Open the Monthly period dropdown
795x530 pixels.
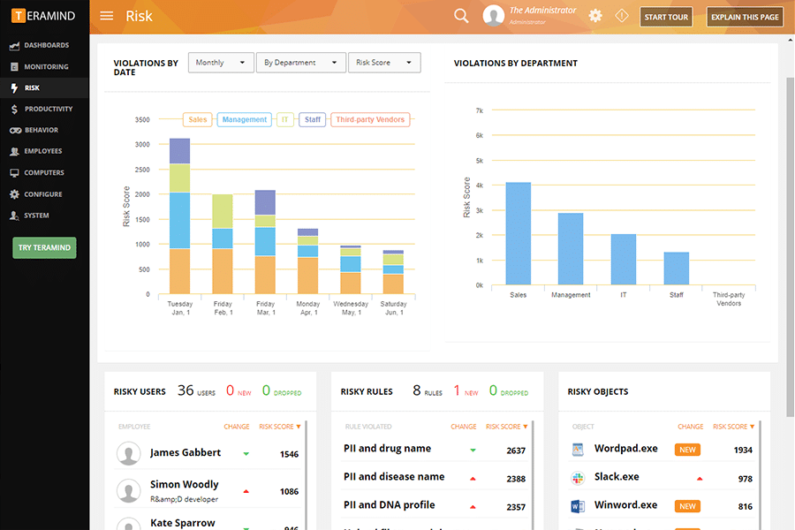221,63
